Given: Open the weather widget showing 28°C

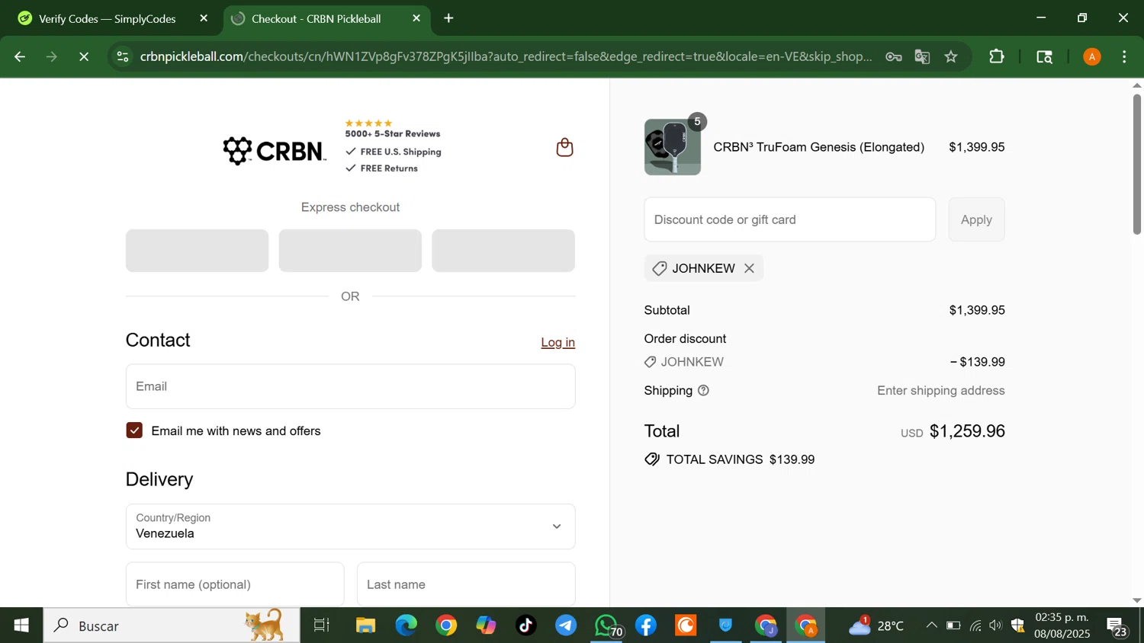Looking at the screenshot, I should pos(877,625).
